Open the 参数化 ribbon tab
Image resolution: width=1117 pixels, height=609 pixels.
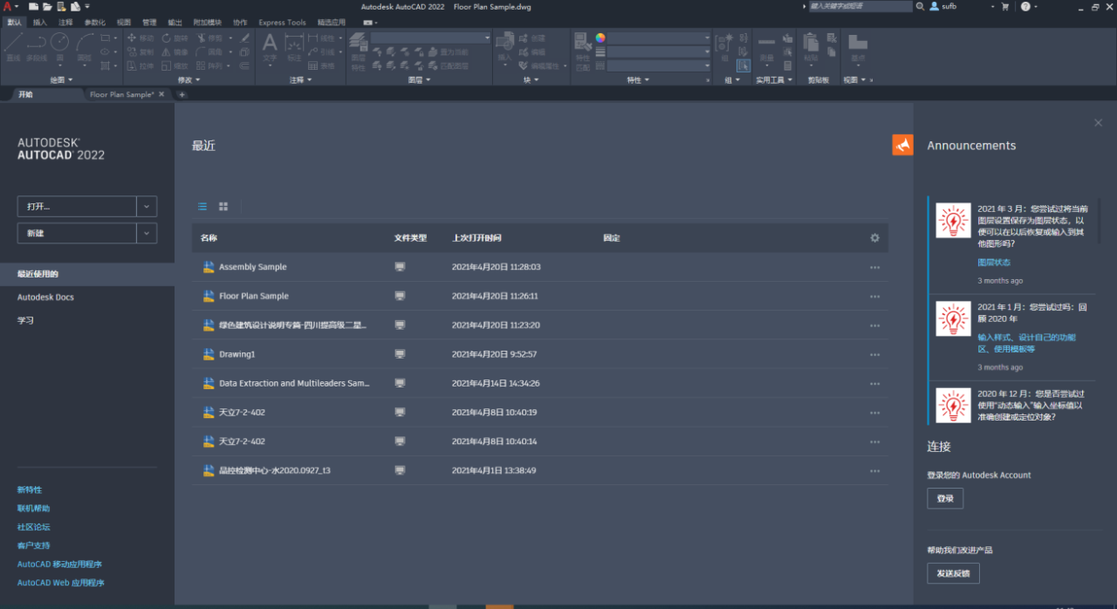(94, 23)
